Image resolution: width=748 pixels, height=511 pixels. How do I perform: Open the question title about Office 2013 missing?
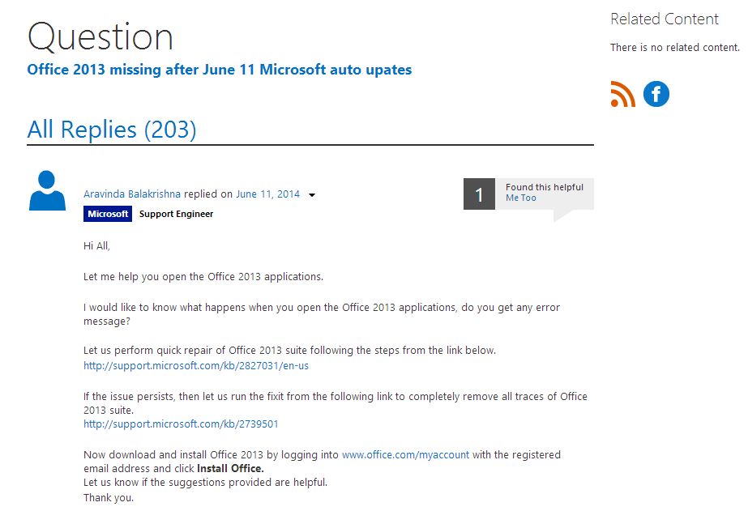pyautogui.click(x=220, y=70)
